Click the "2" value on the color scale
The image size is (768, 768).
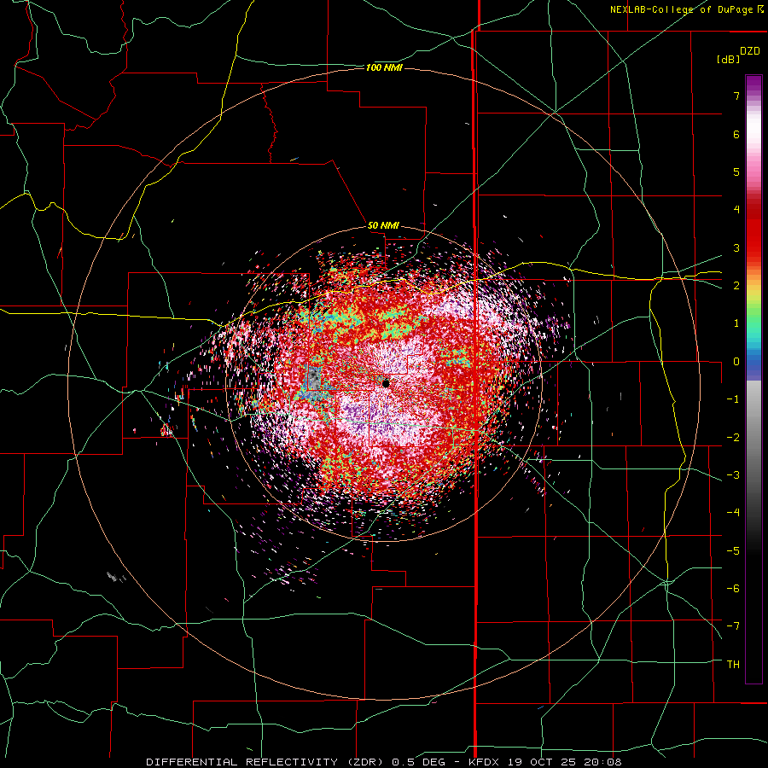pos(736,286)
